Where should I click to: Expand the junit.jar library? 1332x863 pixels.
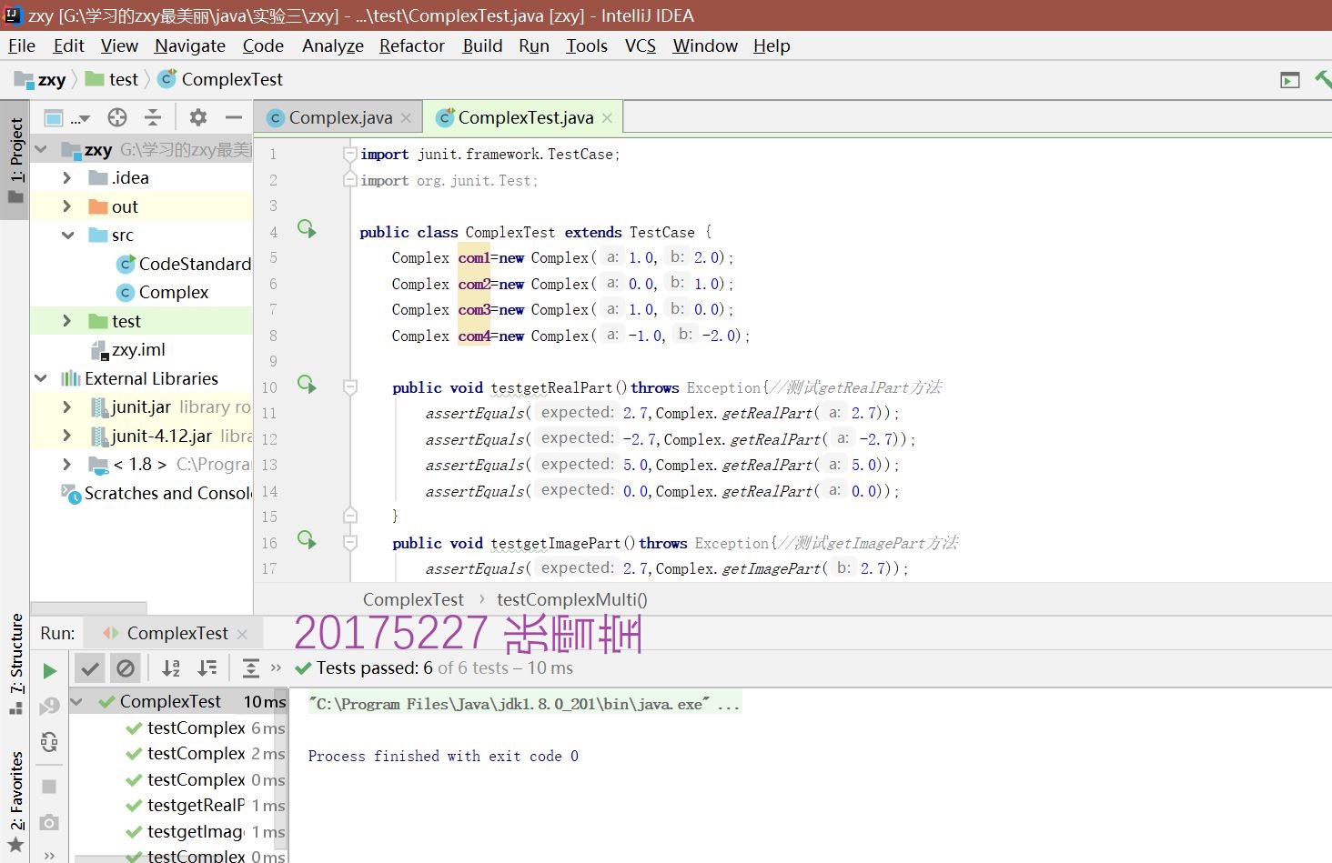(x=66, y=406)
